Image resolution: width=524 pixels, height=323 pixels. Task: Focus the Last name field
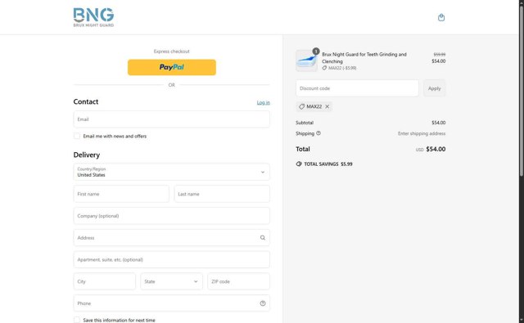click(222, 194)
